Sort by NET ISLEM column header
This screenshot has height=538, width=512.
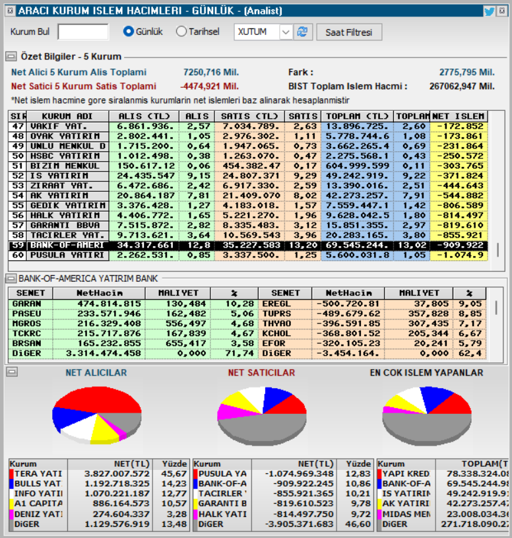(458, 116)
